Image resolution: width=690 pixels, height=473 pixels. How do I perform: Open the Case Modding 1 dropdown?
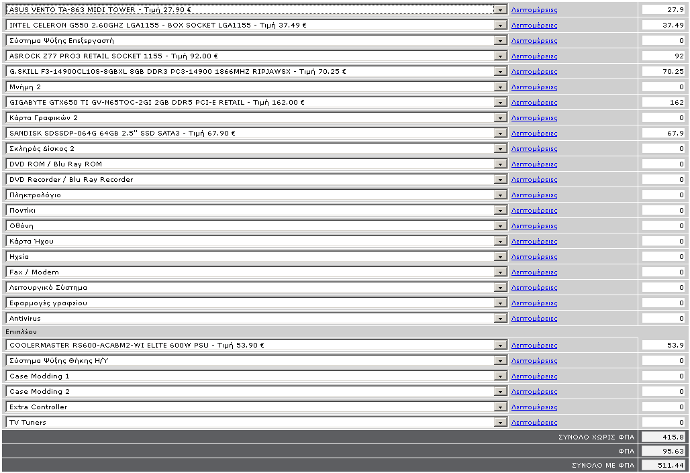pyautogui.click(x=256, y=376)
